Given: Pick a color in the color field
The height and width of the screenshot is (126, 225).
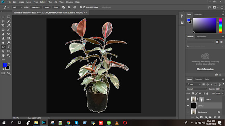Looking at the screenshot, I should (204, 25).
